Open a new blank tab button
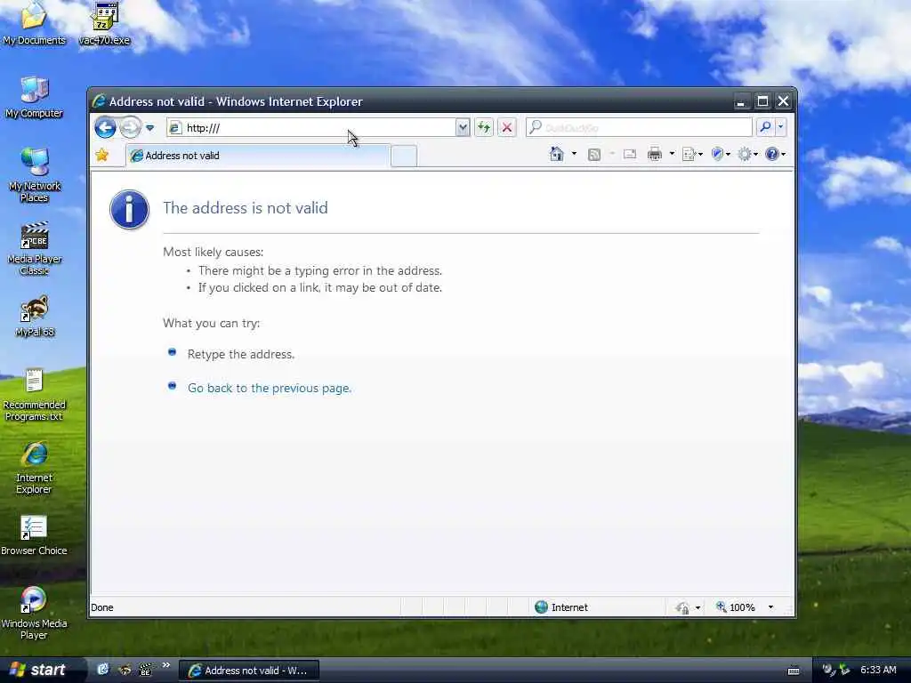 404,157
